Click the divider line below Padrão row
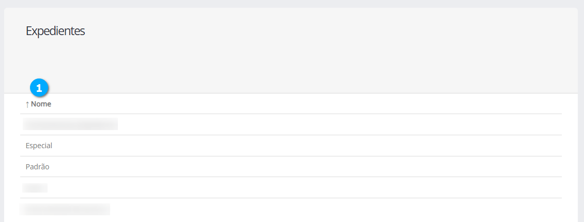This screenshot has width=584, height=222. tap(291, 177)
